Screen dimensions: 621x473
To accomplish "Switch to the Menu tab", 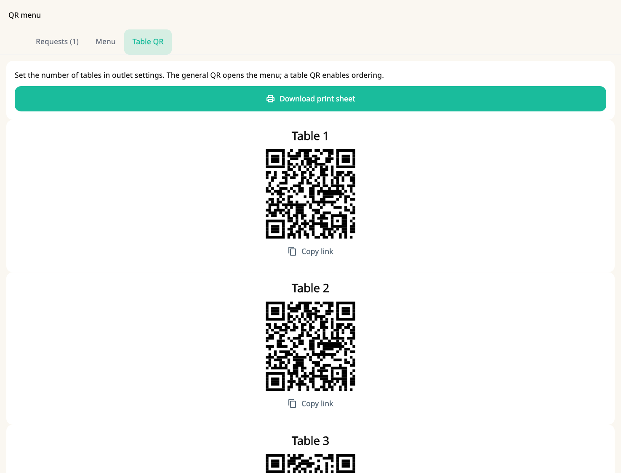I will (105, 42).
